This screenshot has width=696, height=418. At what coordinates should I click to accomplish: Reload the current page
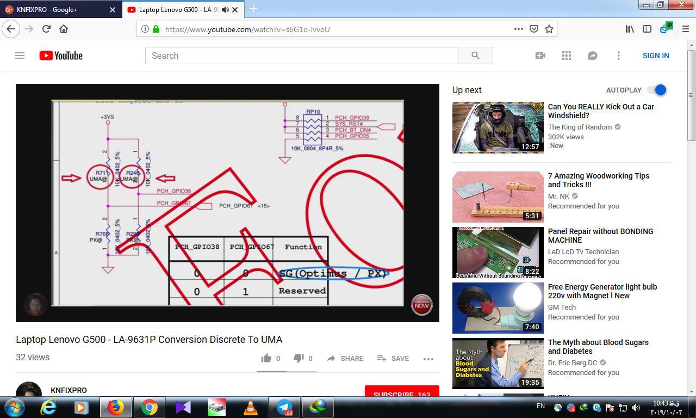click(x=46, y=29)
